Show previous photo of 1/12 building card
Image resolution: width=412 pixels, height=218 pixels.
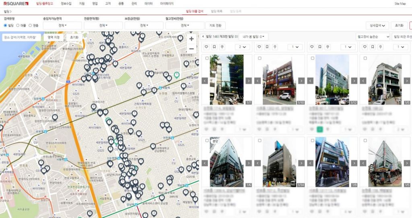pyautogui.click(x=311, y=81)
